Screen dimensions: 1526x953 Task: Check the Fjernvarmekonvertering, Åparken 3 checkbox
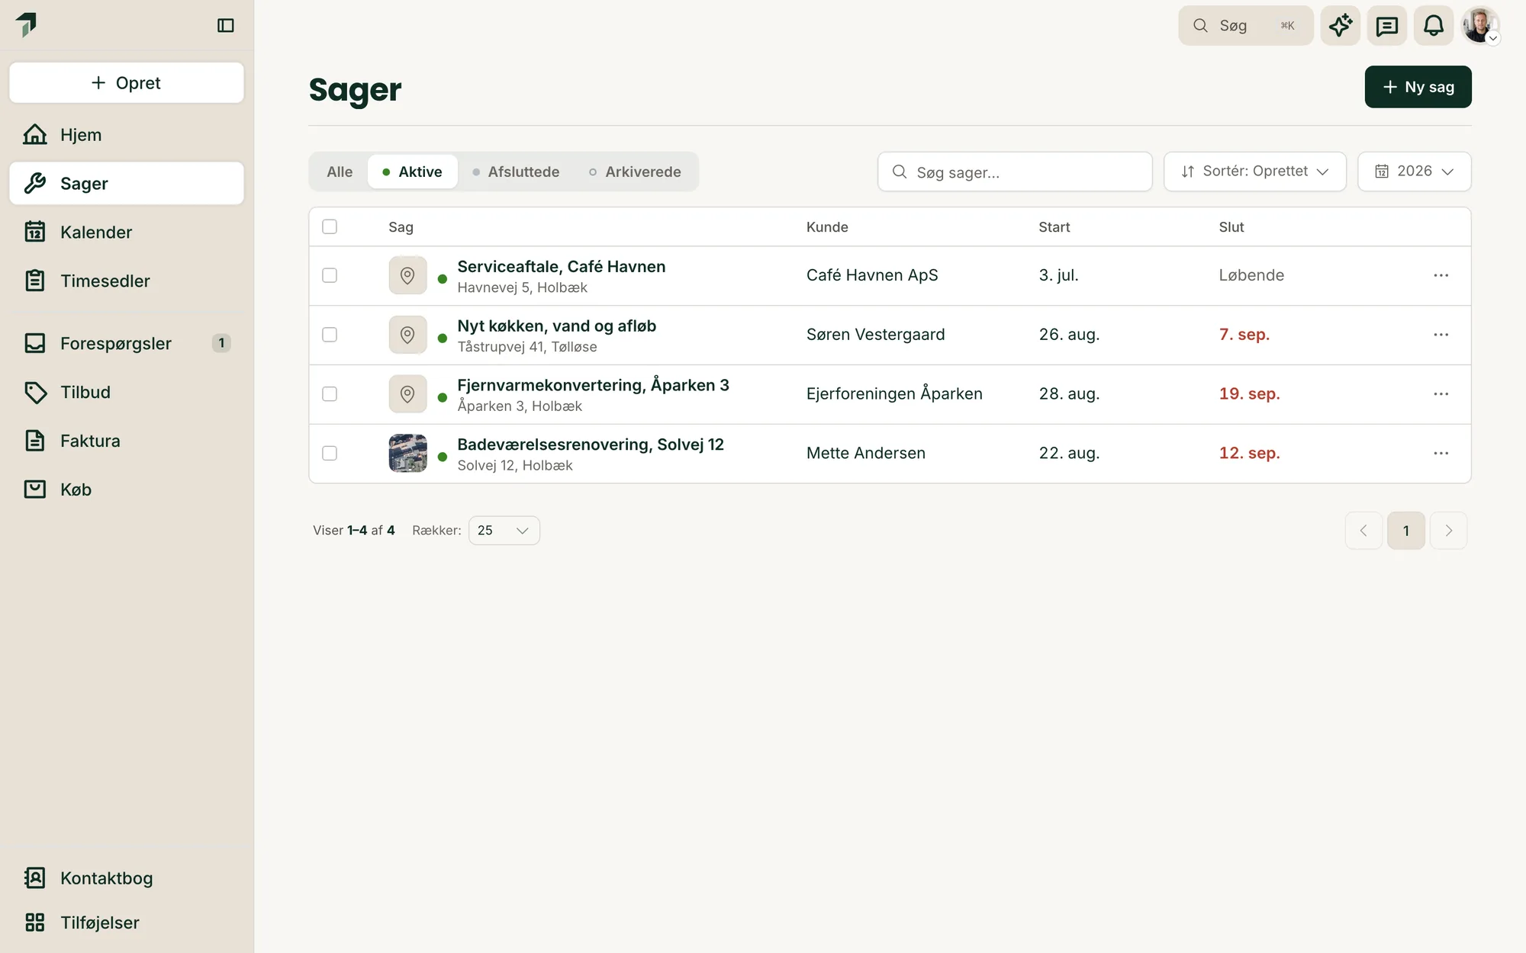pyautogui.click(x=330, y=394)
